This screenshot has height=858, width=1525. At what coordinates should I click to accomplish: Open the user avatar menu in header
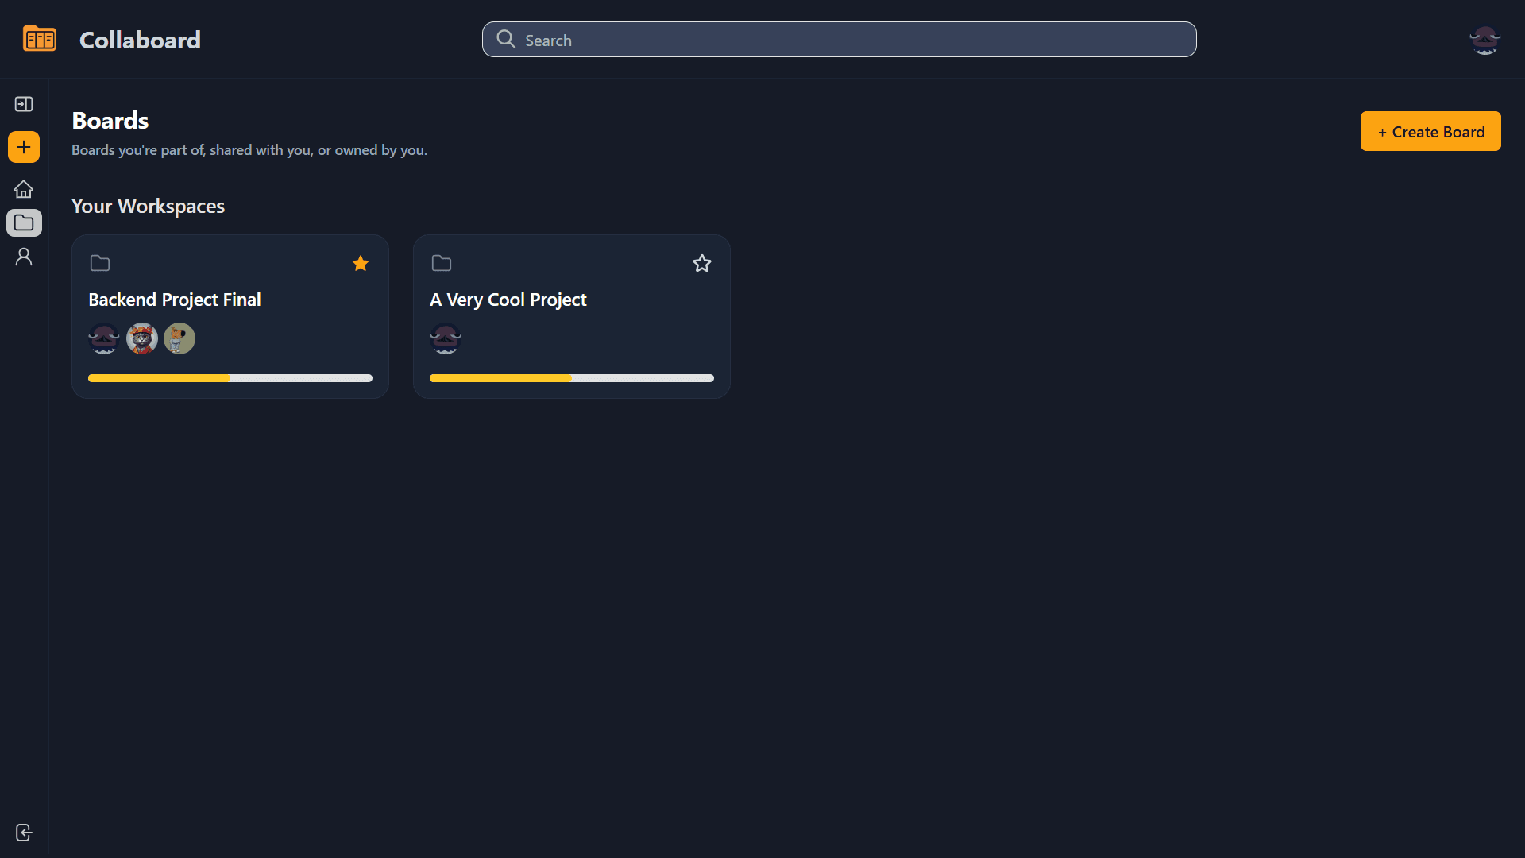[1484, 40]
